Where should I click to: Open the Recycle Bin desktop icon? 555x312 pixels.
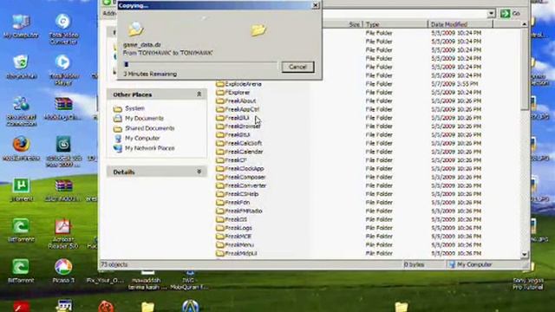pos(21,67)
